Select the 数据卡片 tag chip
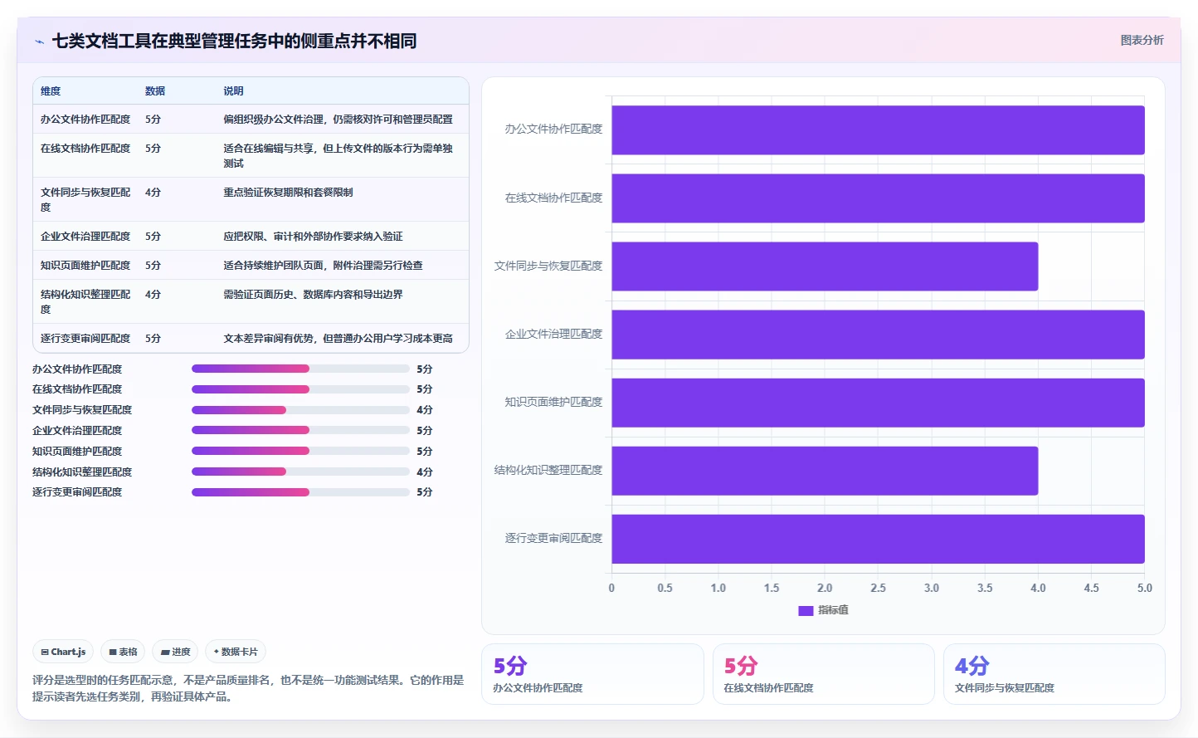Viewport: 1198px width, 738px height. point(236,652)
